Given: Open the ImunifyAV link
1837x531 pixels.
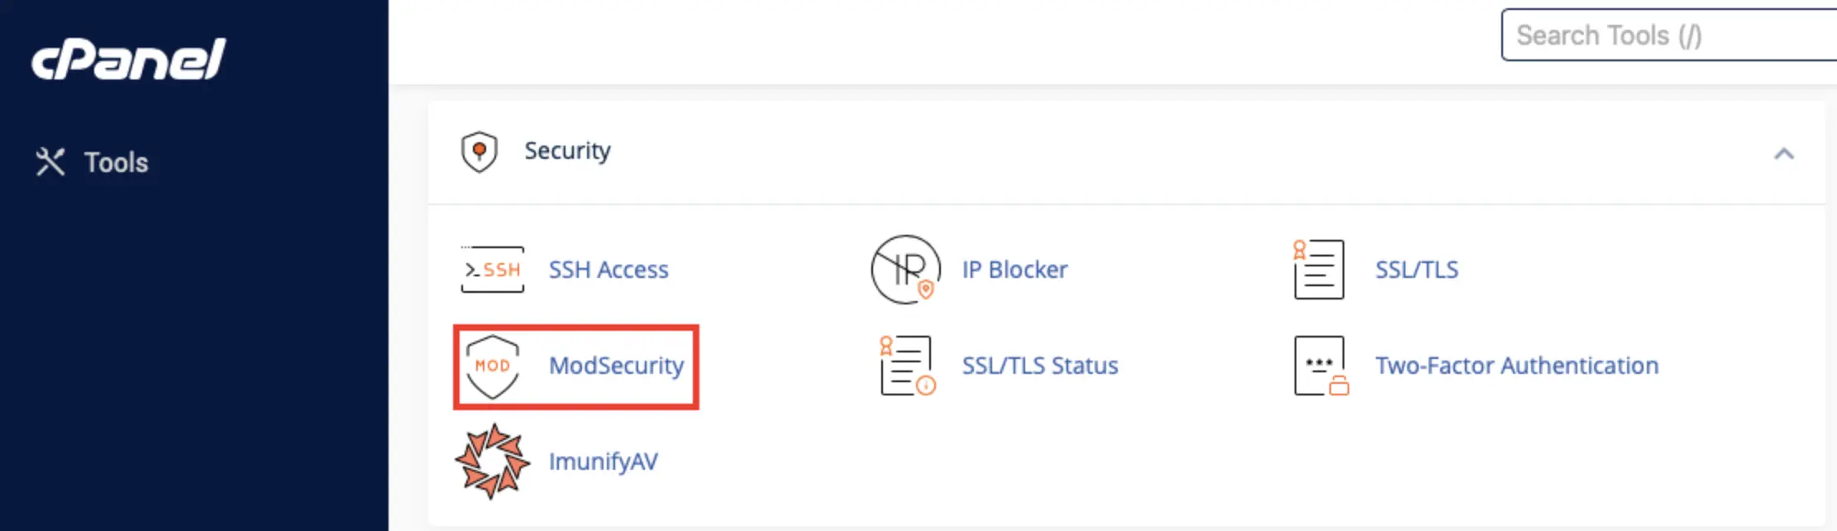Looking at the screenshot, I should 604,462.
